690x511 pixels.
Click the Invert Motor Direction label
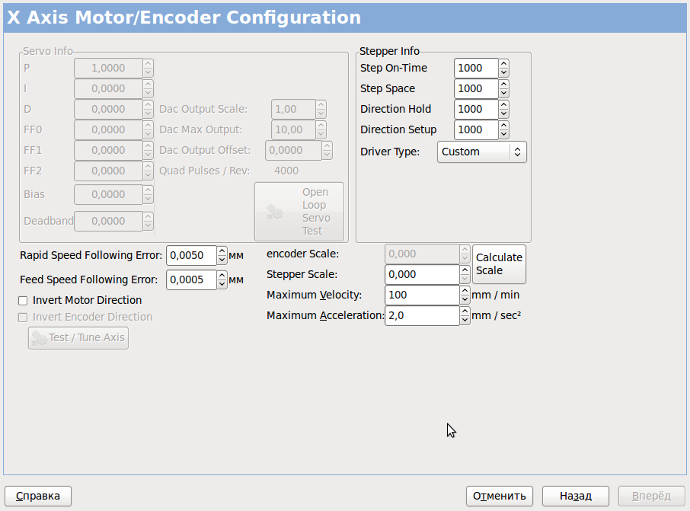[x=87, y=300]
